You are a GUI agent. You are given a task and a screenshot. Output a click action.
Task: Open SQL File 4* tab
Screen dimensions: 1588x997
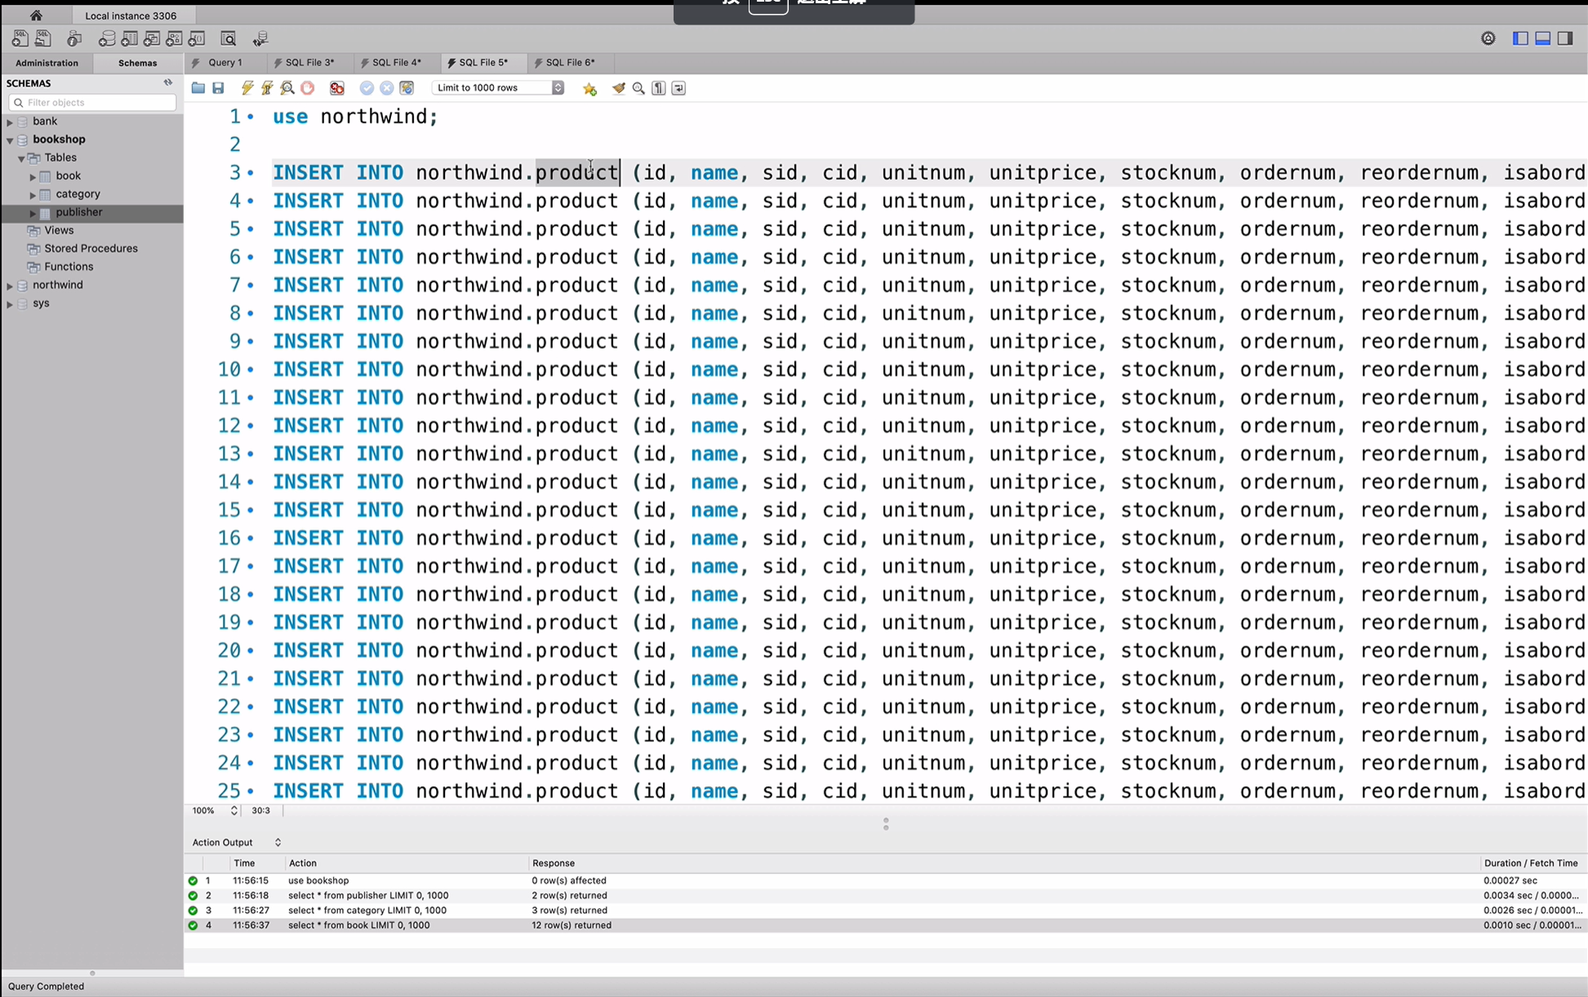tap(397, 63)
